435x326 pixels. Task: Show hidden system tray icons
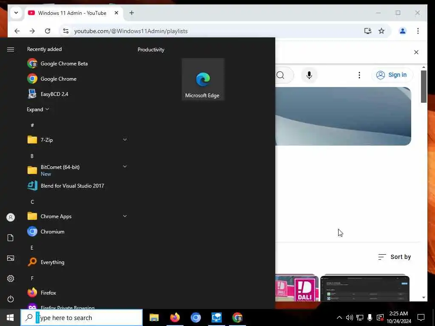click(x=339, y=318)
